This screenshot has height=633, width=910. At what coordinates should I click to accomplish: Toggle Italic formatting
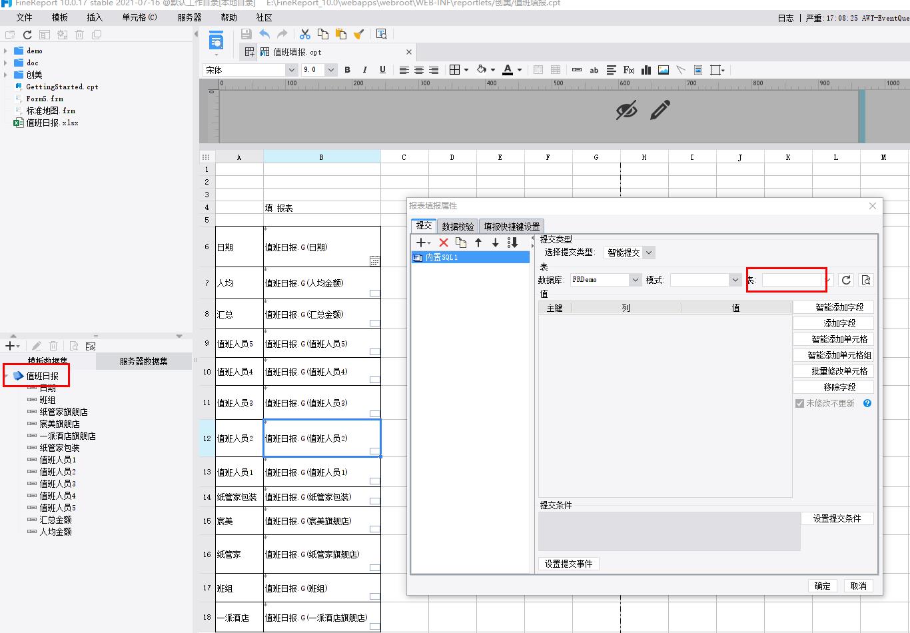coord(364,70)
